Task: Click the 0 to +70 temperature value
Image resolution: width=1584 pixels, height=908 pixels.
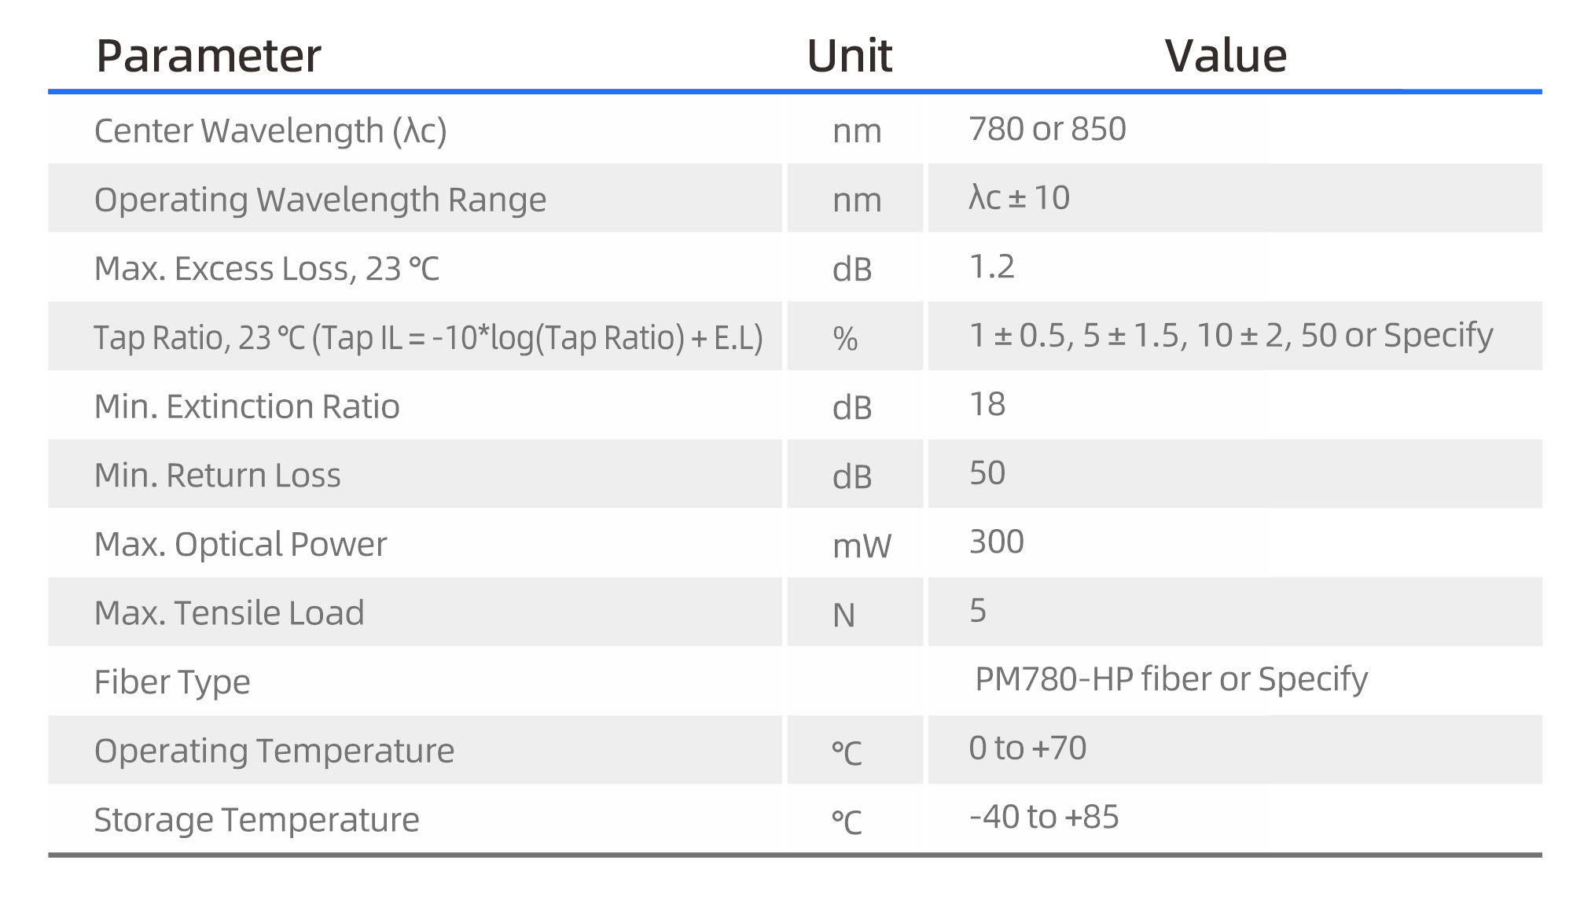Action: pos(1027,748)
